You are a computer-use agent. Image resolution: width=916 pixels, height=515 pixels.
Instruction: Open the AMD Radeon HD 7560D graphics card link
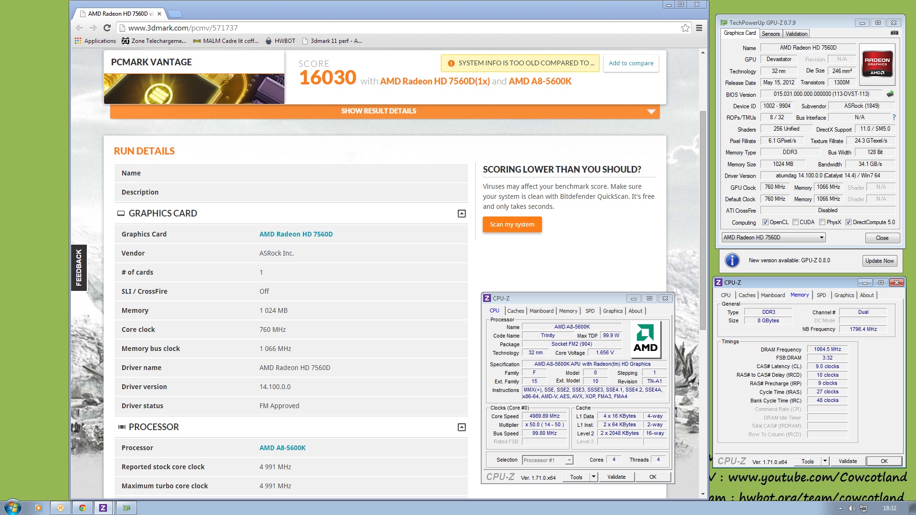(296, 234)
